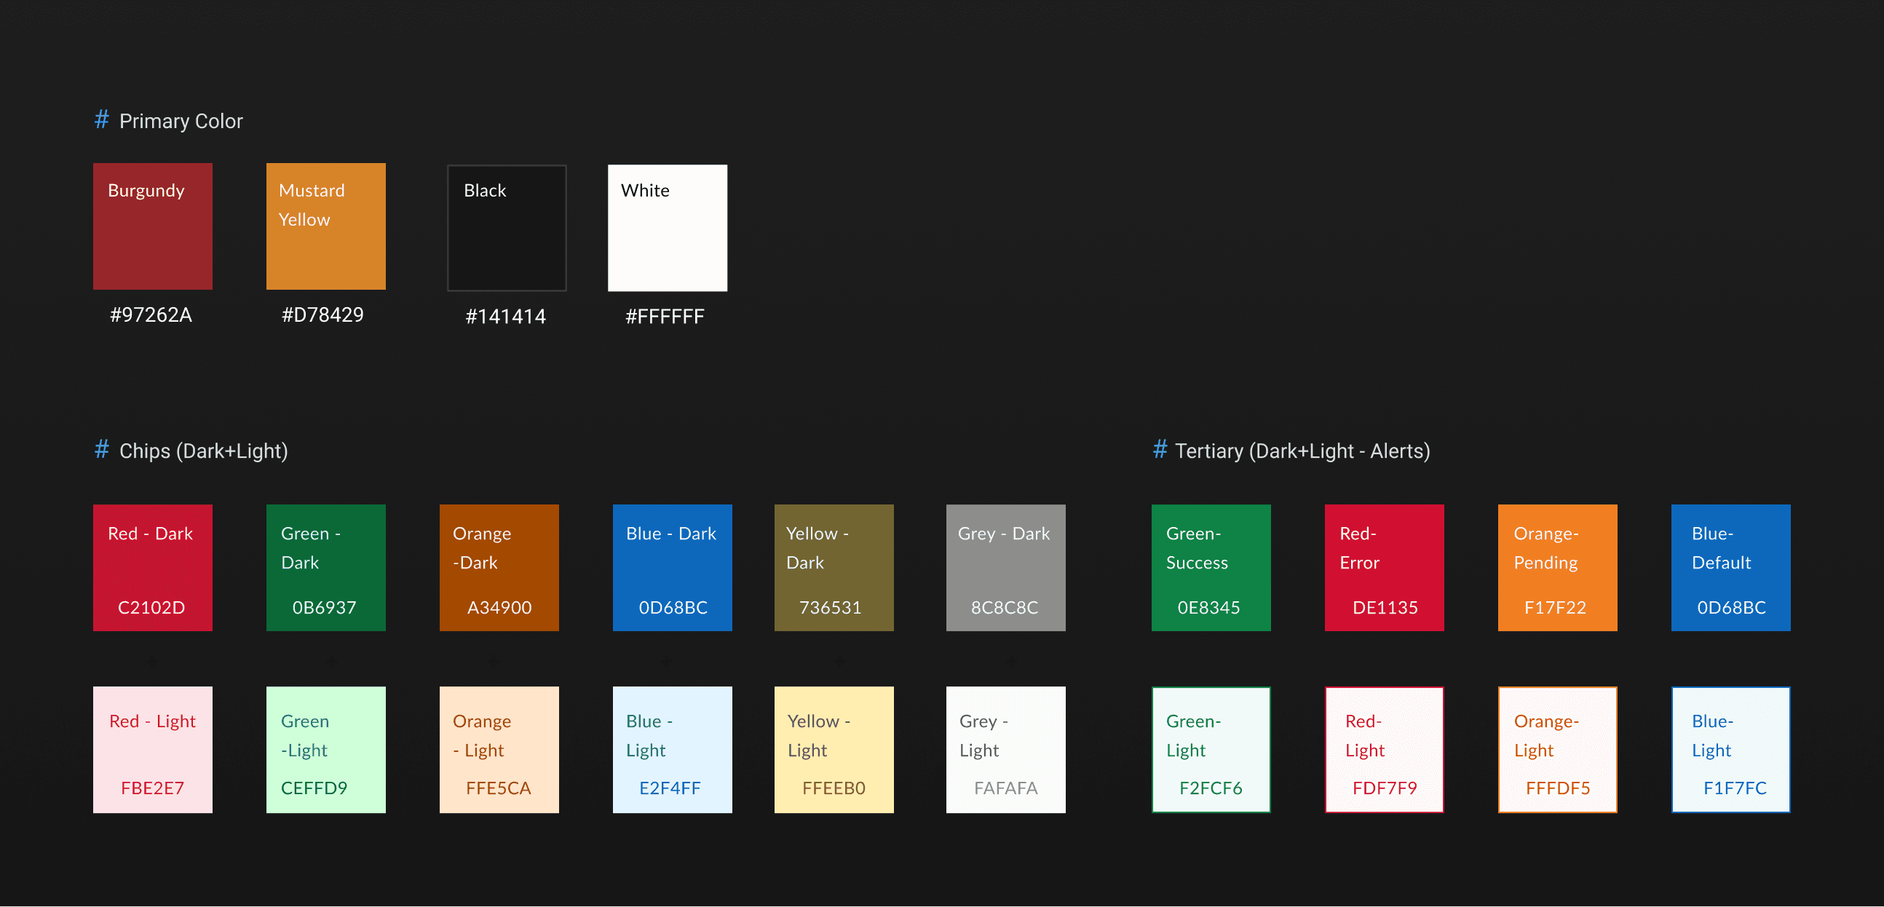Click the Red - Dark chip C2102D
Screen dimensions: 1884x907
tap(152, 567)
